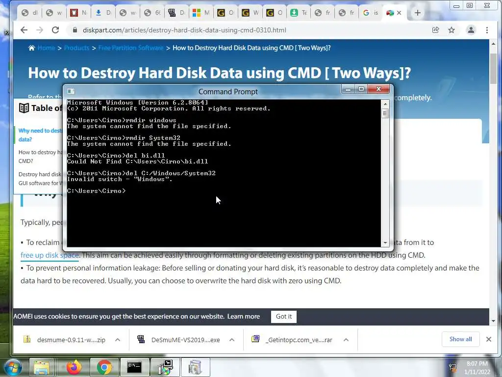Click the 'del C:/Windows/System32' command line

(141, 173)
